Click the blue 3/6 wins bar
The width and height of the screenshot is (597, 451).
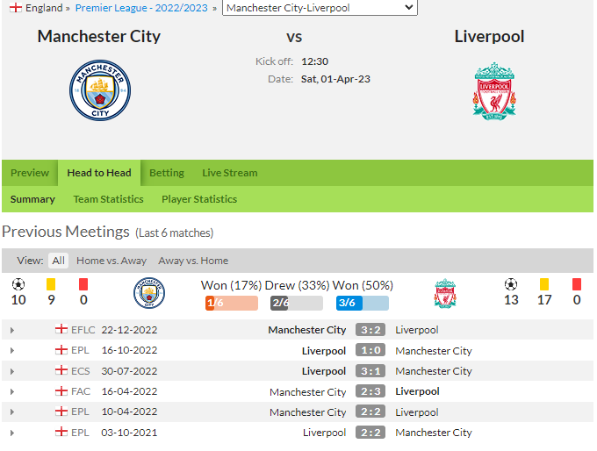point(363,303)
